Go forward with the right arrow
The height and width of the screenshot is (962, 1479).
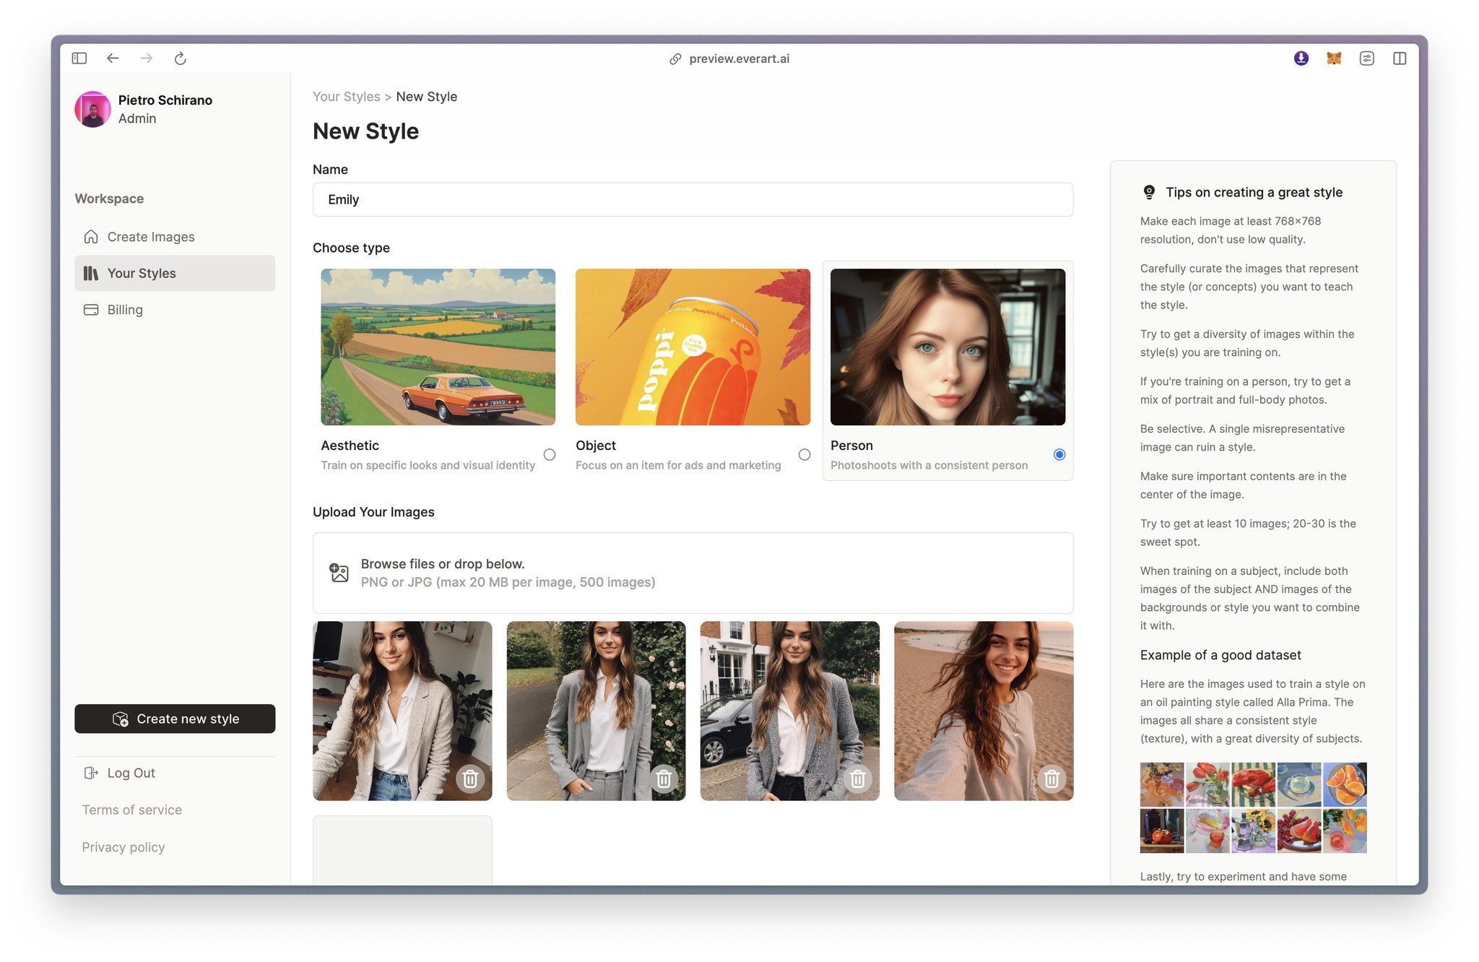pos(147,58)
